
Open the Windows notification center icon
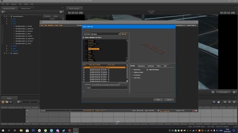234,130
